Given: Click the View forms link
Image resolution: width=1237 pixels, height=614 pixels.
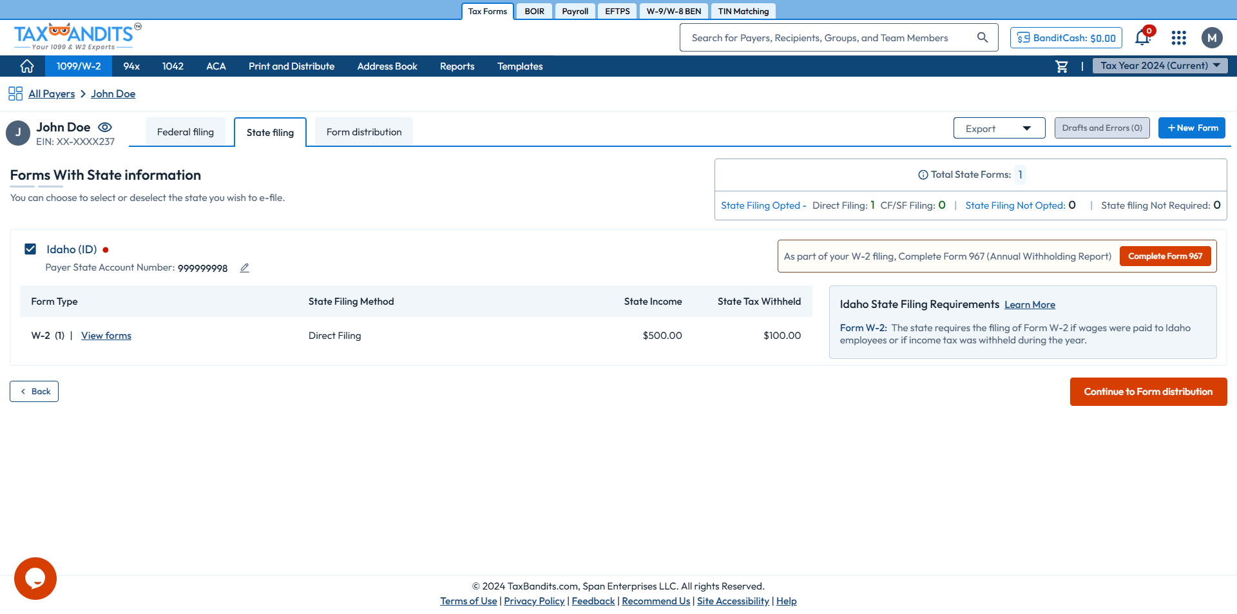Looking at the screenshot, I should [x=106, y=336].
